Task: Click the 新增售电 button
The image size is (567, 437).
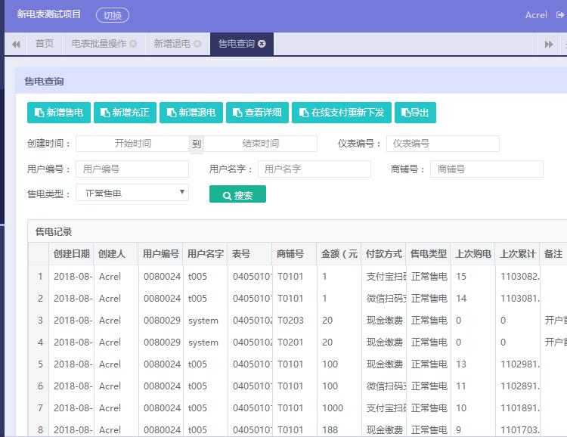Action: pos(59,113)
